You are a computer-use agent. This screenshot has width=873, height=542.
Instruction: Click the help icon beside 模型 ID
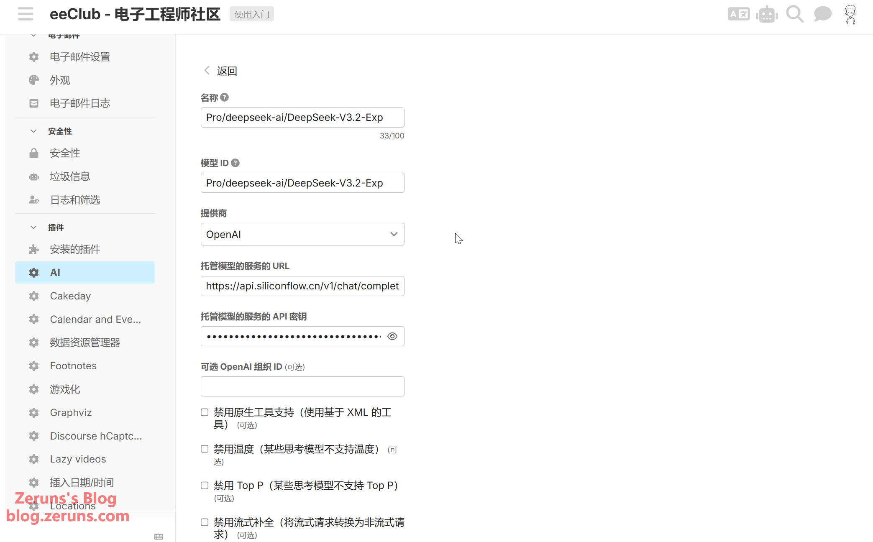click(x=236, y=163)
